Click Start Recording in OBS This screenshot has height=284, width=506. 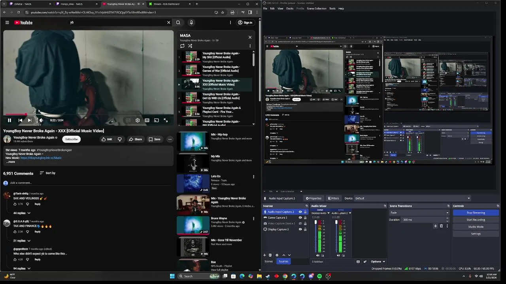pos(476,220)
